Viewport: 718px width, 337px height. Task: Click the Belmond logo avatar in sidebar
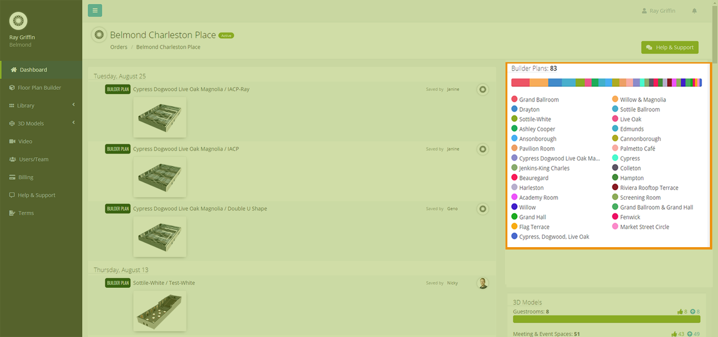point(18,21)
